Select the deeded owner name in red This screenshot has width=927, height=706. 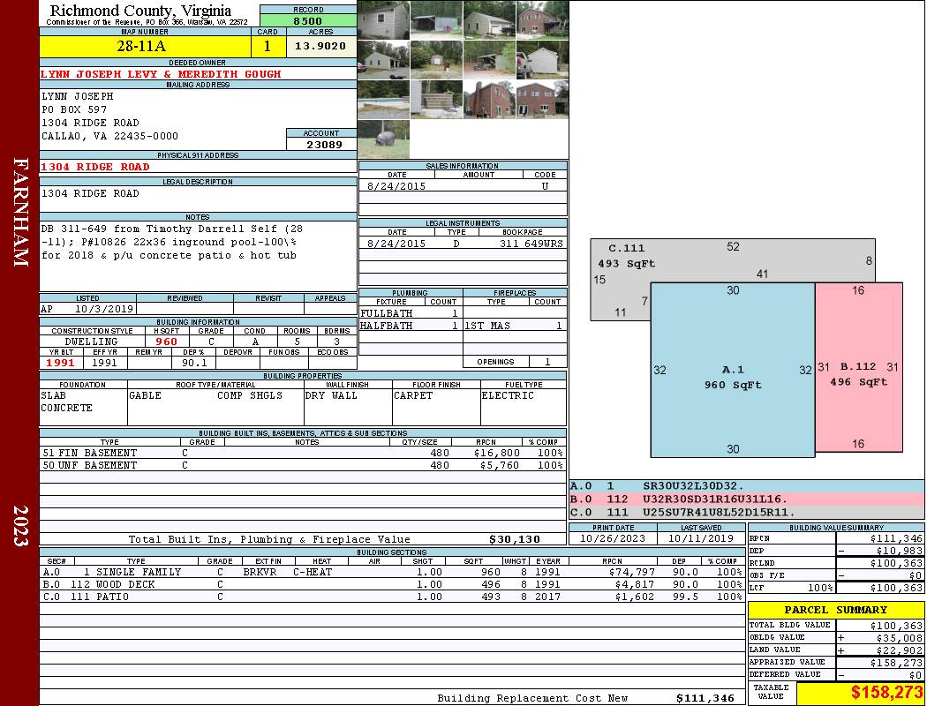coord(161,74)
